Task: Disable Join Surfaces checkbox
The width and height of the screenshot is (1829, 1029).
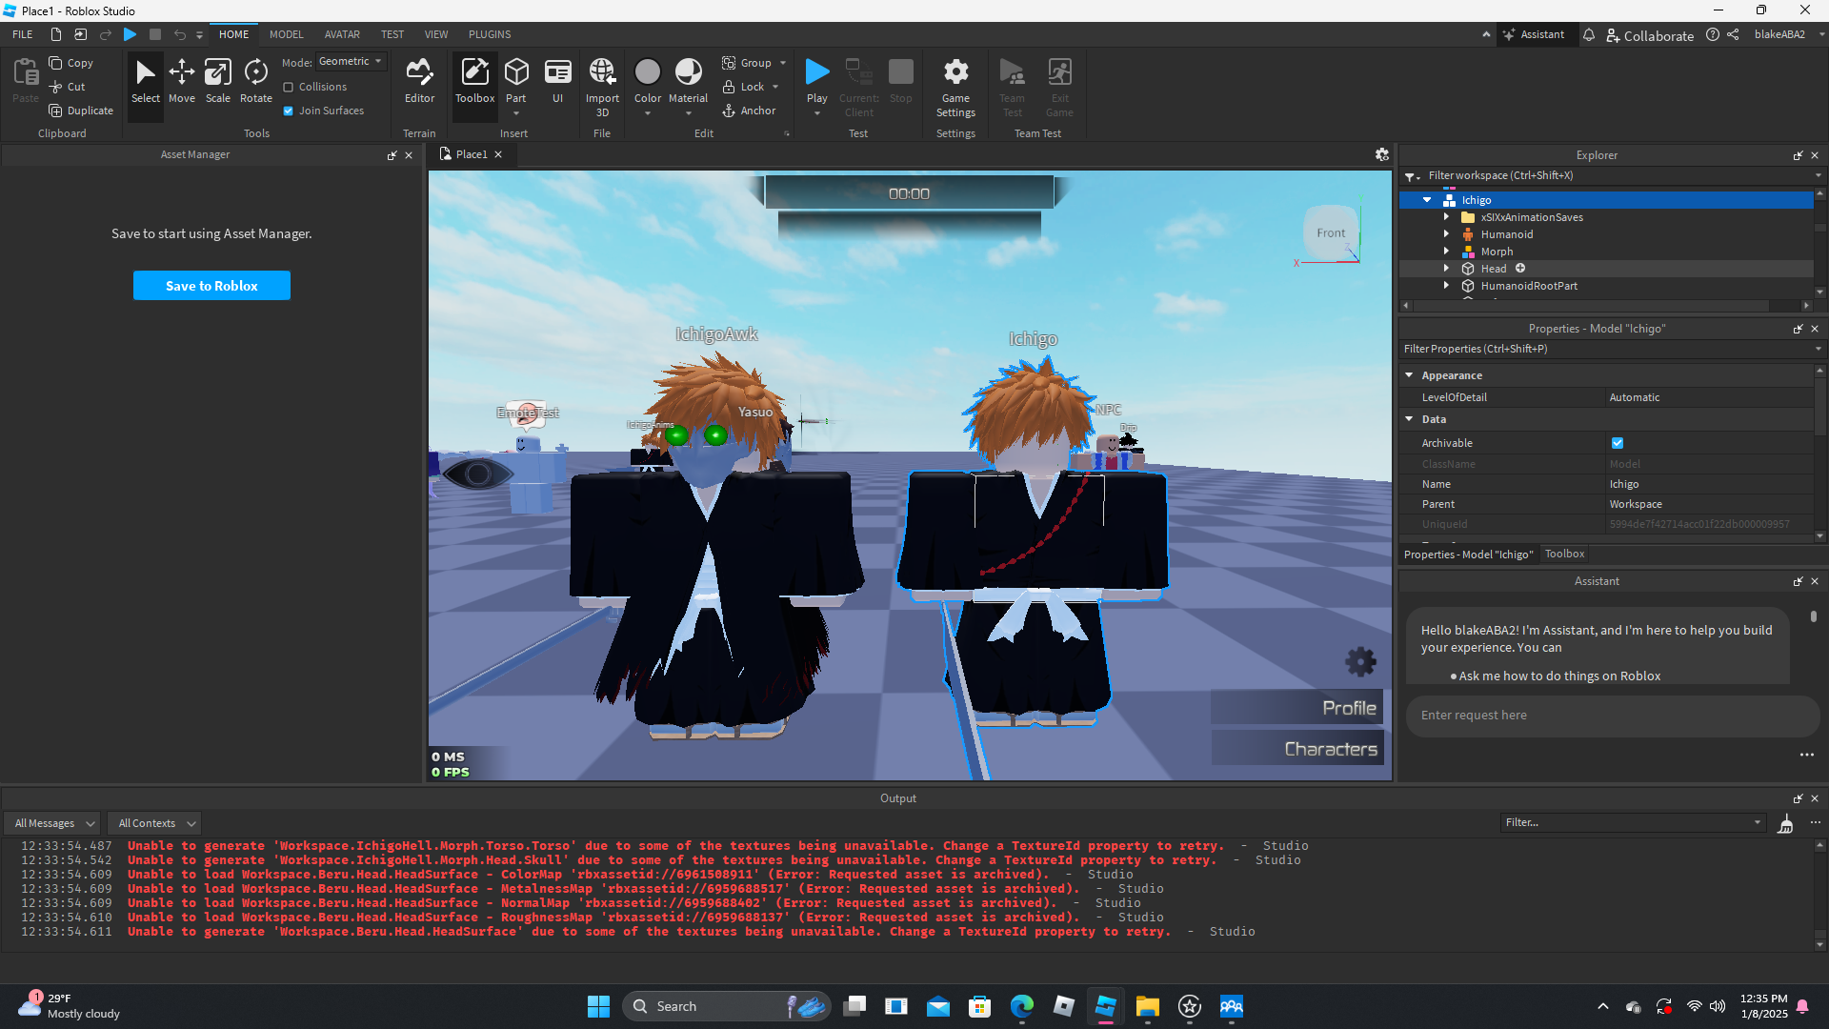Action: click(289, 111)
